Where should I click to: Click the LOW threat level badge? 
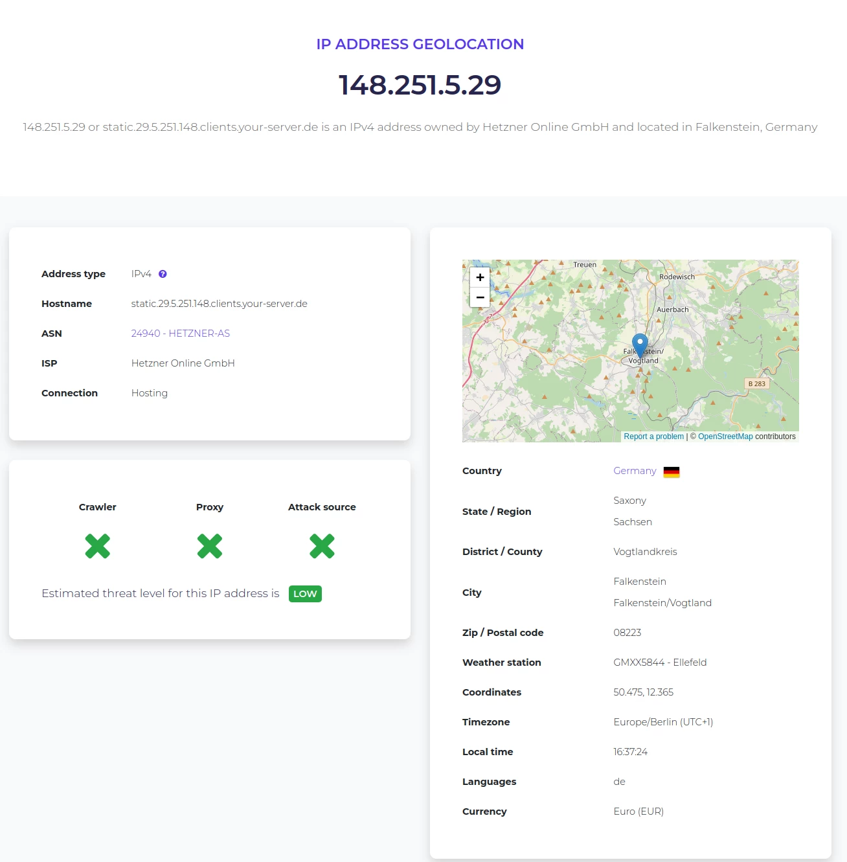[305, 594]
